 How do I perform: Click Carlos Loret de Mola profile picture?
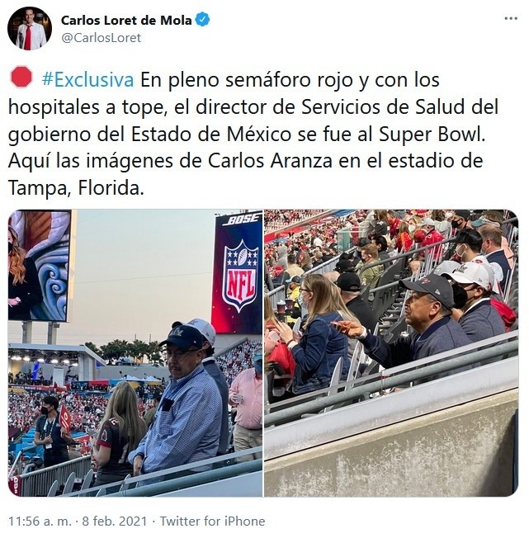coord(30,29)
